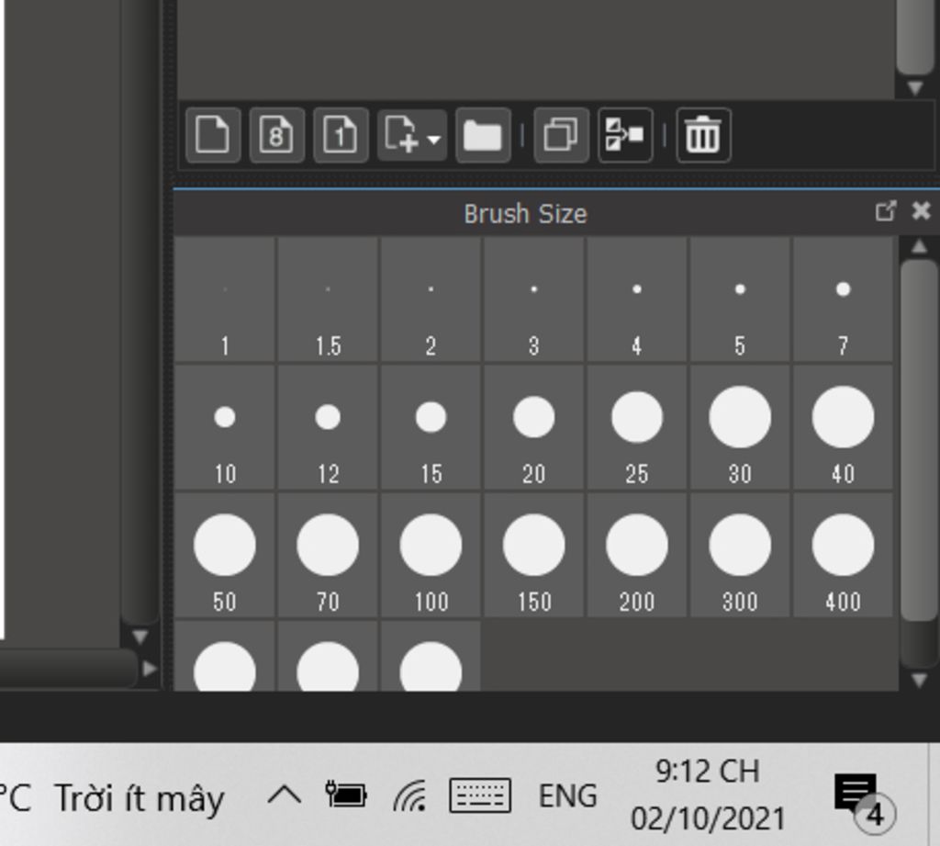
Task: Choose brush size 50
Action: (x=225, y=555)
